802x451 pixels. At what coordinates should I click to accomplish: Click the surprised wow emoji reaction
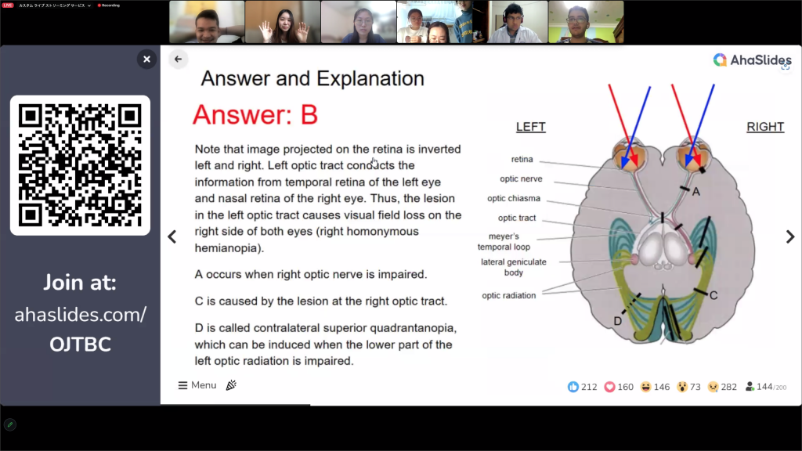click(x=682, y=387)
